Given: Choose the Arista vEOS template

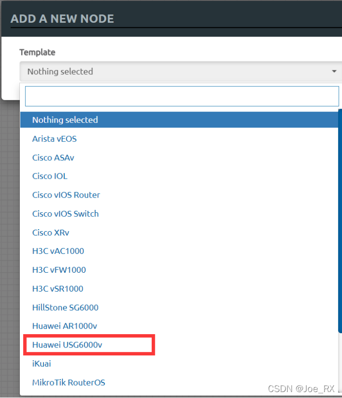Looking at the screenshot, I should click(x=179, y=139).
